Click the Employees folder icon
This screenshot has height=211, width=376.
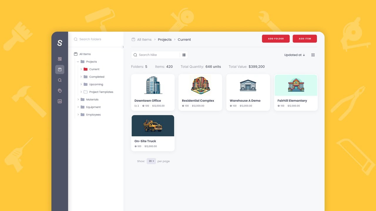tap(83, 115)
